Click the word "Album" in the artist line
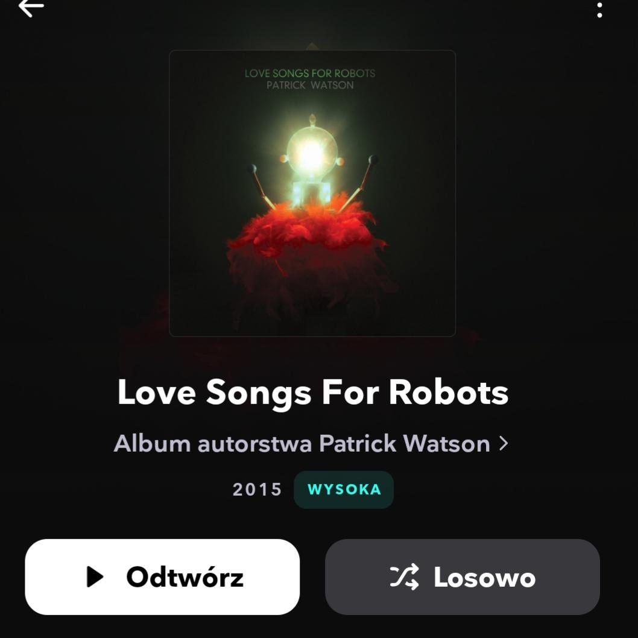Image resolution: width=638 pixels, height=638 pixels. pos(152,443)
